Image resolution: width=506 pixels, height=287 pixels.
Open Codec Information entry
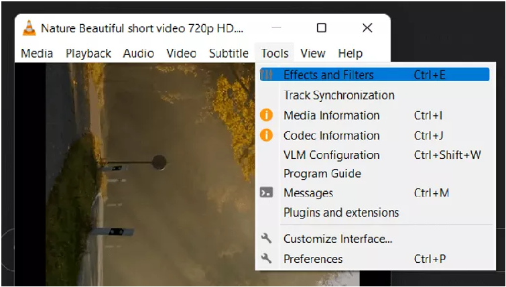[x=375, y=135]
